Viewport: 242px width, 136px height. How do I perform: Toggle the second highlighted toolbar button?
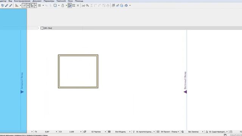click(x=32, y=6)
